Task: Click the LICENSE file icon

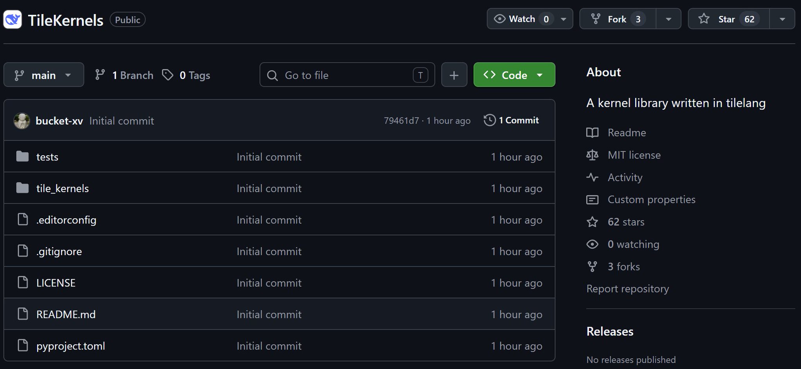Action: (23, 283)
